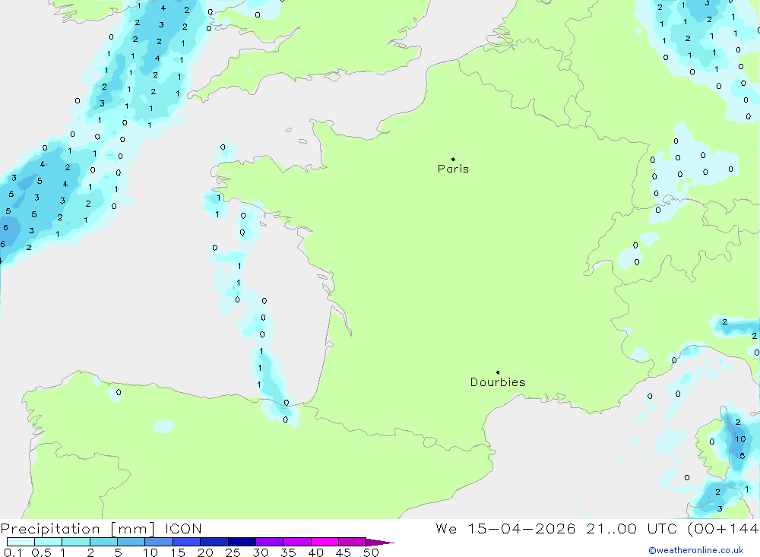This screenshot has height=557, width=760.
Task: Pick the 2–5 mm light blue legend swatch
Action: coord(103,542)
